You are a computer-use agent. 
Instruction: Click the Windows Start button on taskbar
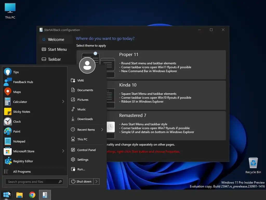click(6, 195)
